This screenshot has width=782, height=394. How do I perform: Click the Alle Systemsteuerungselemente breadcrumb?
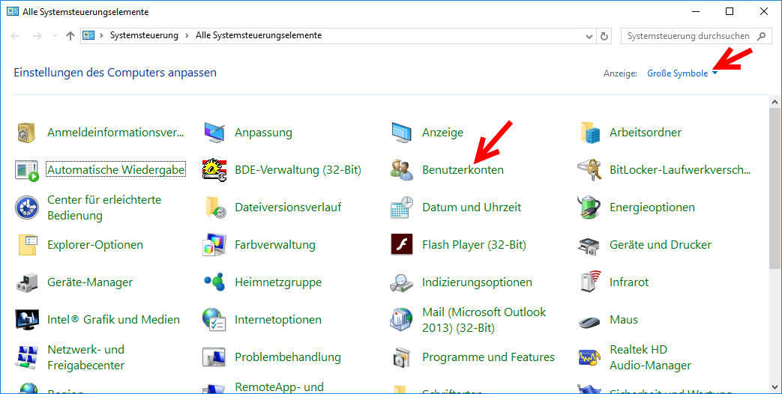[x=258, y=36]
